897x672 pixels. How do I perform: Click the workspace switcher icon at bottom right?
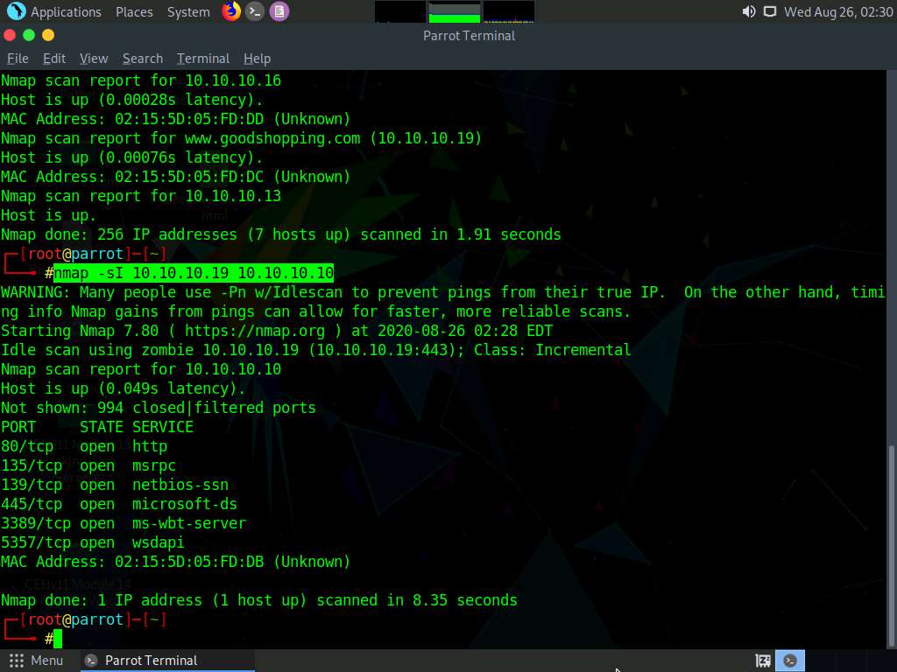click(763, 661)
